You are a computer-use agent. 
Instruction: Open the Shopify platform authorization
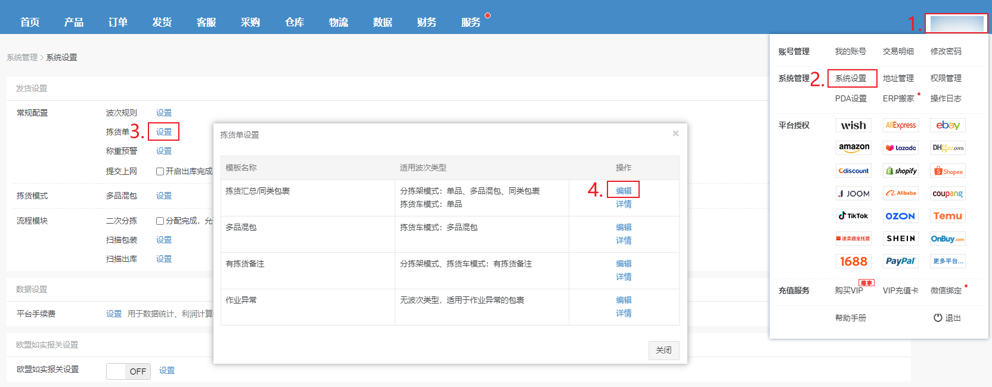click(x=900, y=171)
